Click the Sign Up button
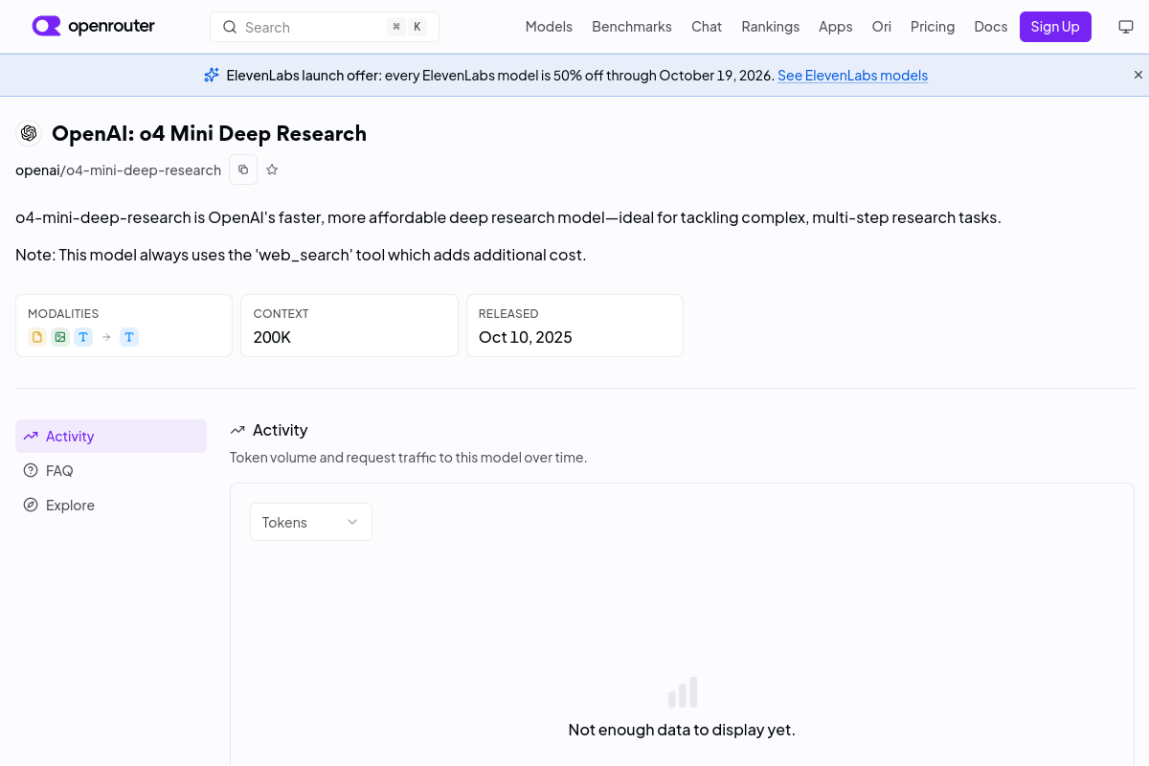Image resolution: width=1149 pixels, height=766 pixels. point(1055,27)
